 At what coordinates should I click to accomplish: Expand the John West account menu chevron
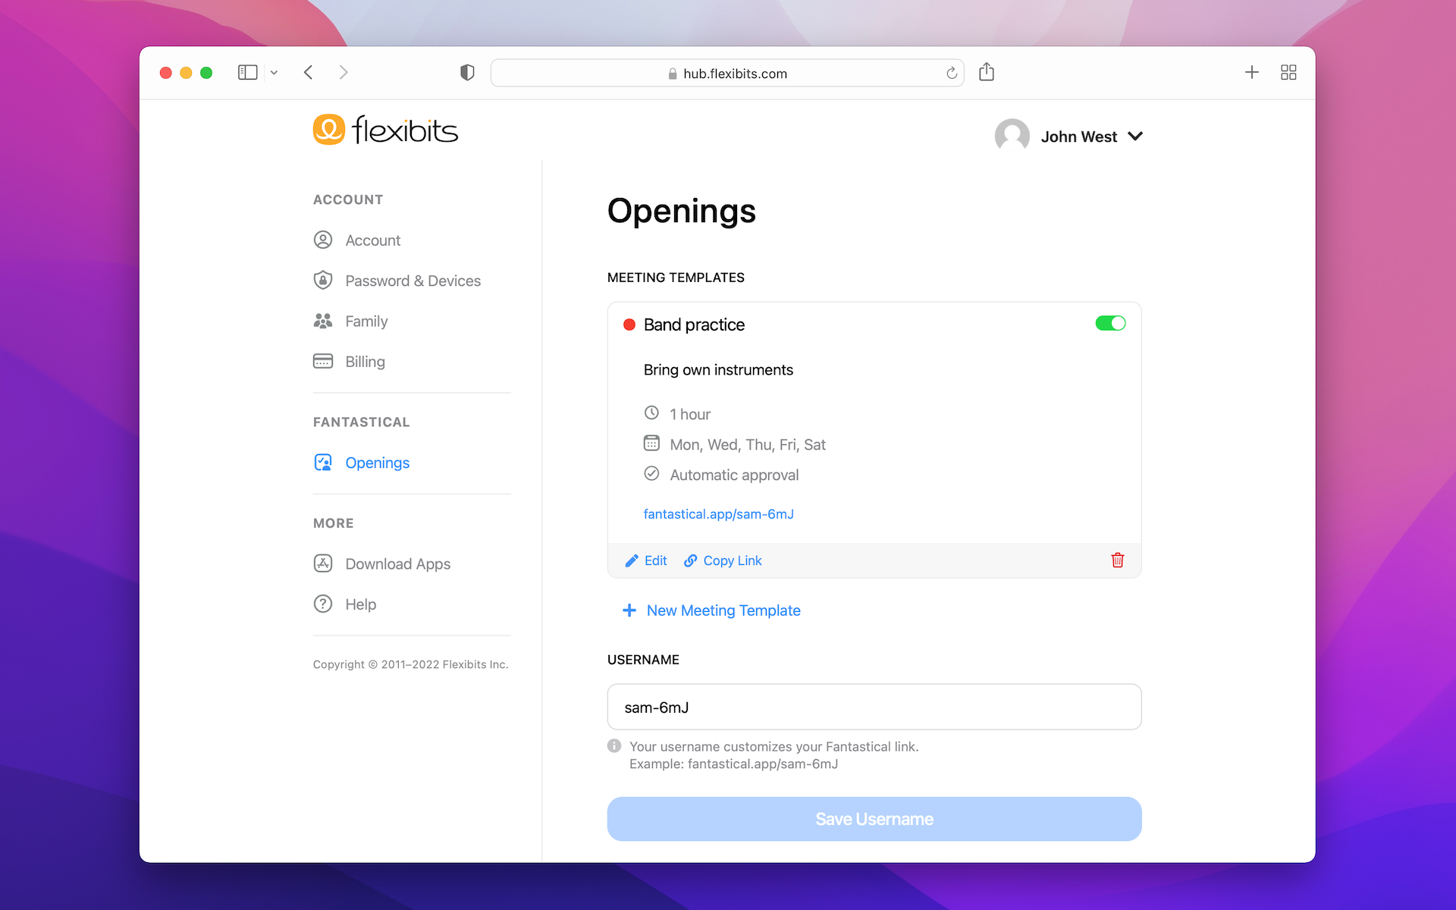pyautogui.click(x=1134, y=136)
